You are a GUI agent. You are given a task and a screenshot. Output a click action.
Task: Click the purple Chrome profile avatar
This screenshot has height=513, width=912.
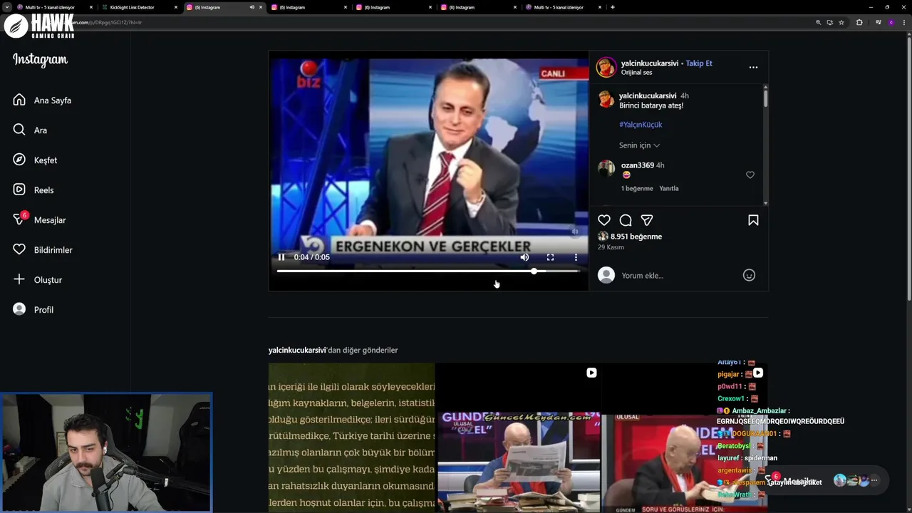(891, 22)
